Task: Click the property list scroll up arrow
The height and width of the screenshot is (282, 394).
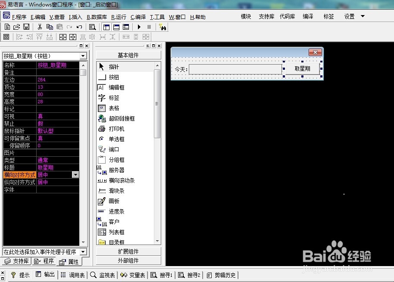Action: coord(83,65)
